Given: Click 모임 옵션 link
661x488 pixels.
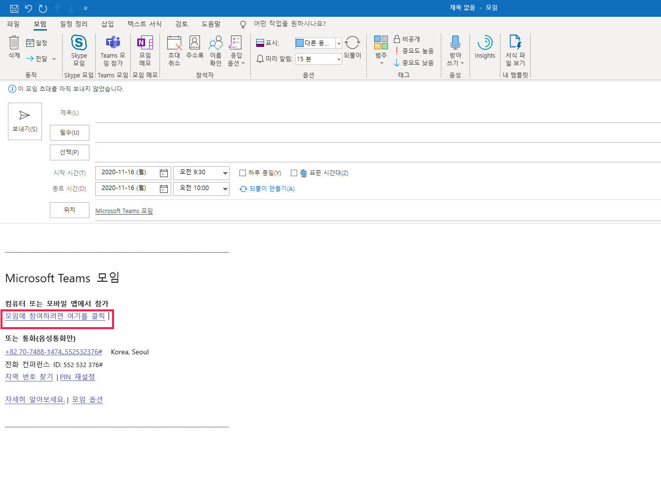Looking at the screenshot, I should (x=87, y=400).
